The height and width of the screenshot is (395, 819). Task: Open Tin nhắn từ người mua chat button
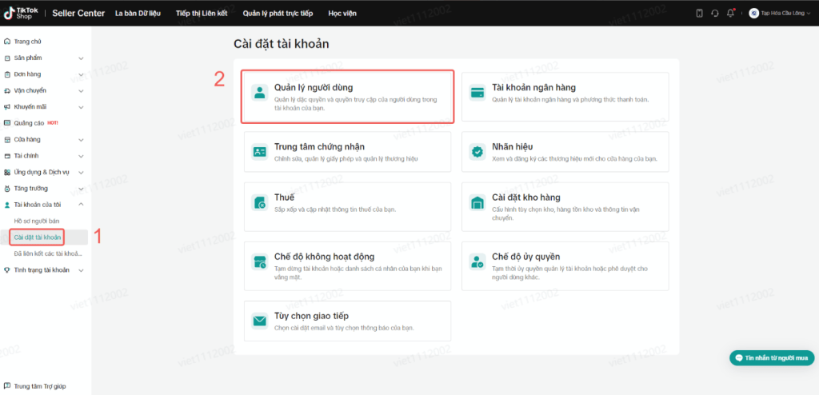(x=771, y=358)
